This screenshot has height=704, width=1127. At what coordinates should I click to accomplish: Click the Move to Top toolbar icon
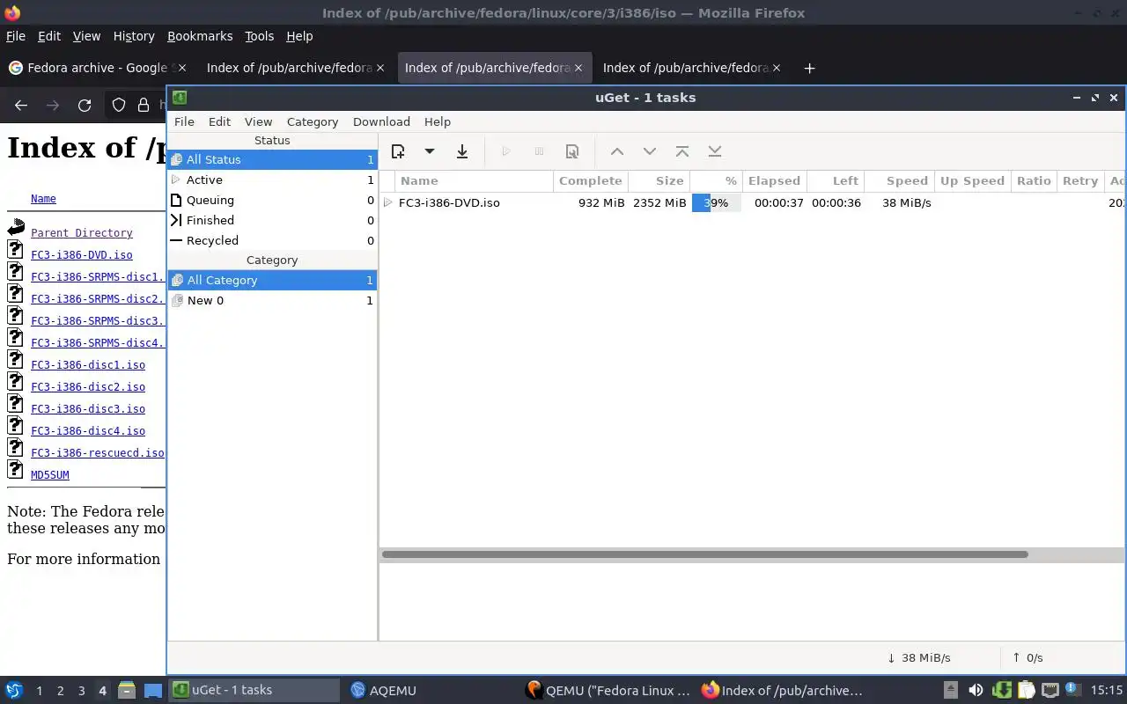pos(682,151)
